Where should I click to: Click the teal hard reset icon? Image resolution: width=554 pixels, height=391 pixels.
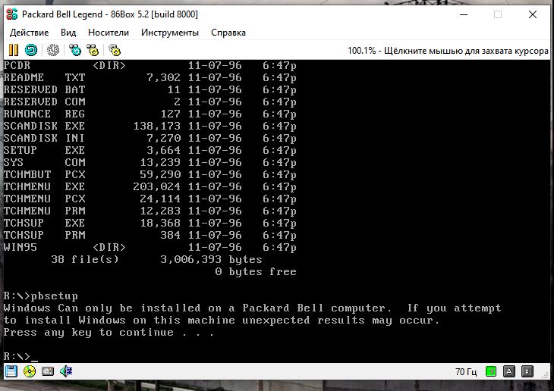tap(31, 50)
